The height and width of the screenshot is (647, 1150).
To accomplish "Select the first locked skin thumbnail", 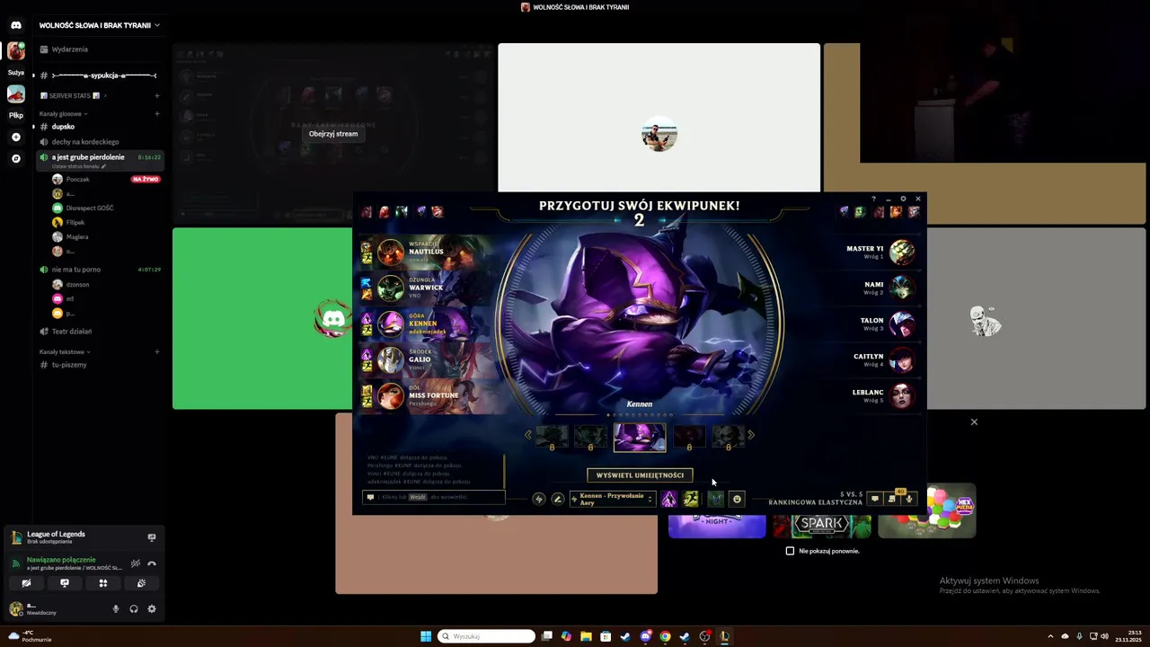I will [552, 438].
